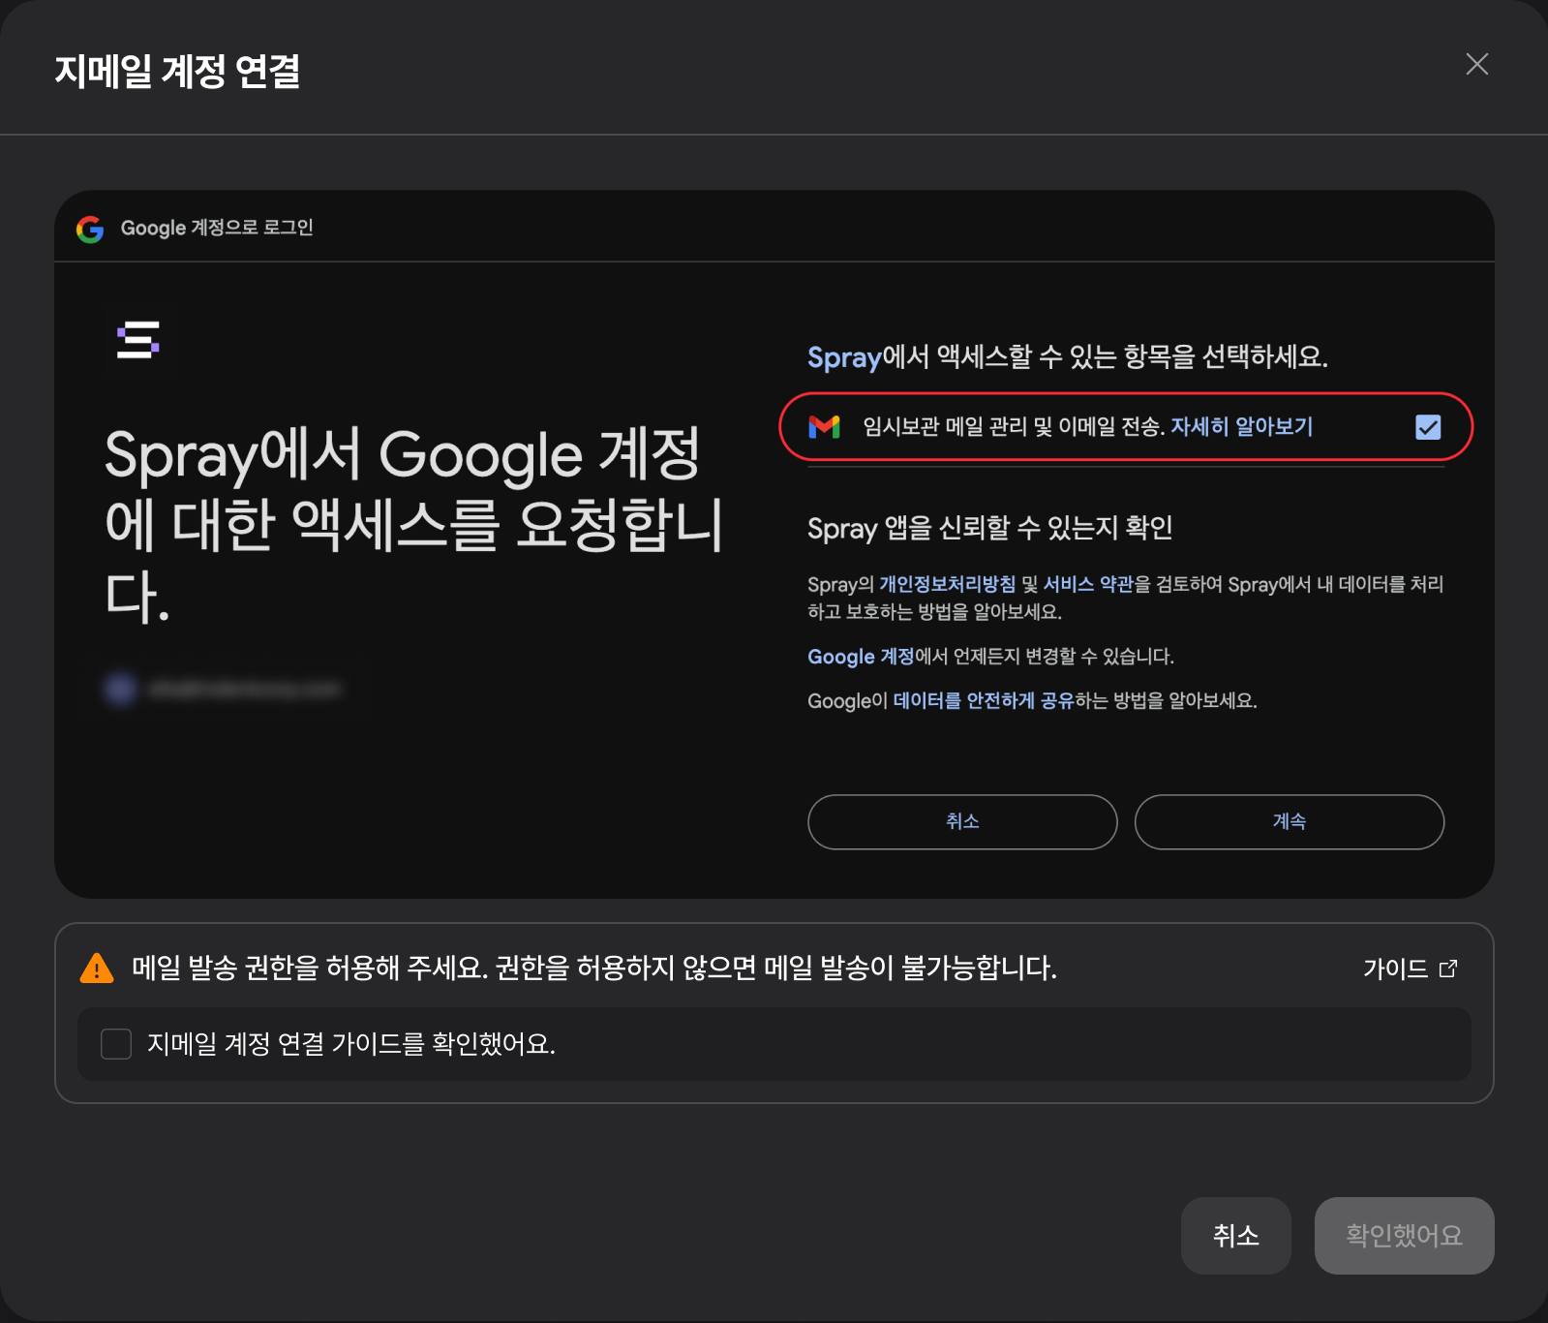Open the Google 계정 link
1548x1323 pixels.
[861, 657]
